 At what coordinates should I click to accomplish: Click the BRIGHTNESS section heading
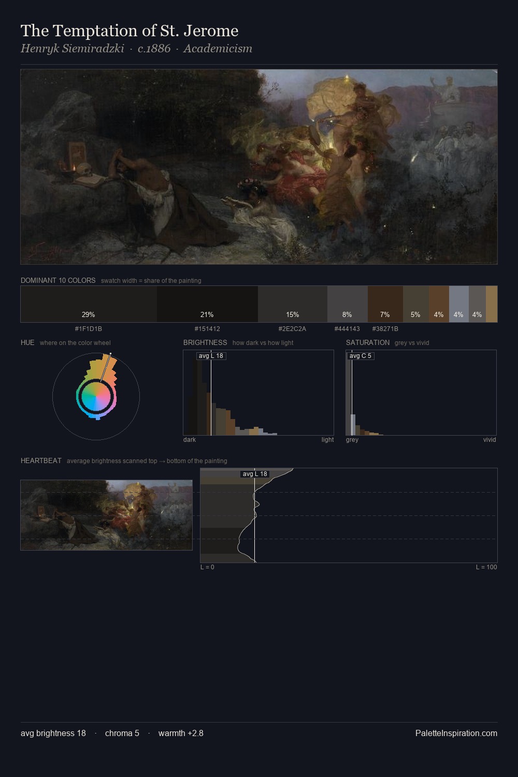205,342
